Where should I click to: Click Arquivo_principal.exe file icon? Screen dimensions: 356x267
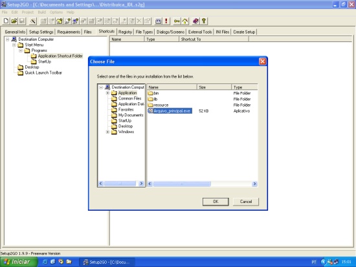click(x=150, y=111)
